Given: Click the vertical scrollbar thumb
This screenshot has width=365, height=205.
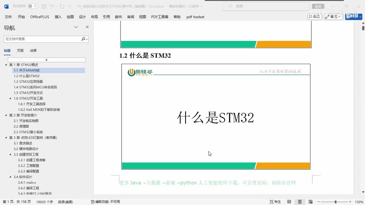Looking at the screenshot, I should [x=363, y=28].
